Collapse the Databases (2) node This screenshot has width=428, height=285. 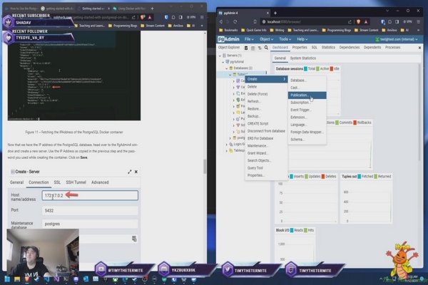pyautogui.click(x=227, y=68)
